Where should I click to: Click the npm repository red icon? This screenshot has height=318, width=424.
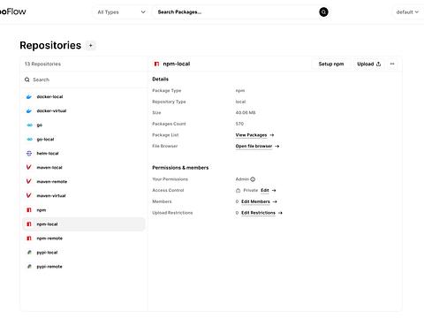pos(29,210)
